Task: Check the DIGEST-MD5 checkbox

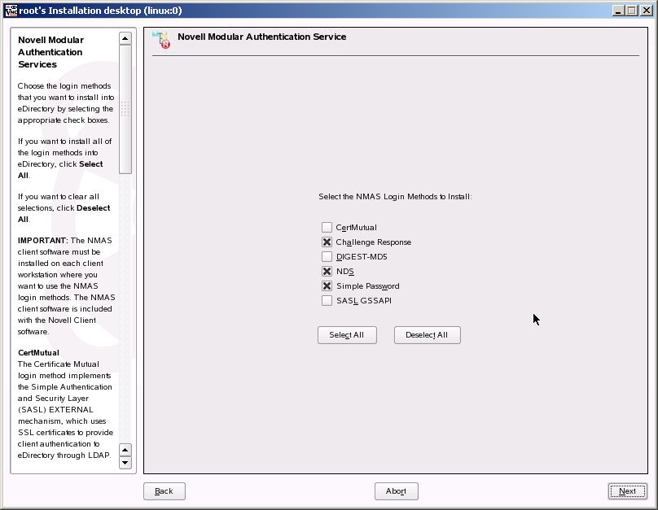Action: pos(327,256)
